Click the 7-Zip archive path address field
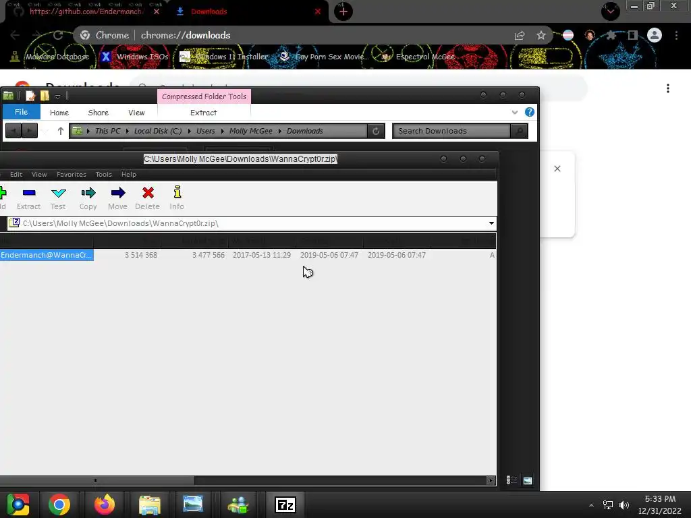 pos(251,223)
